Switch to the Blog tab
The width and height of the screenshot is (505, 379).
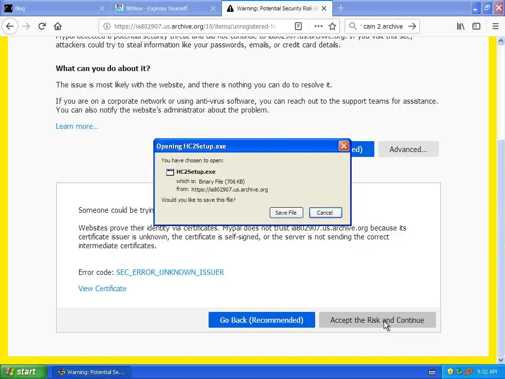[x=55, y=8]
